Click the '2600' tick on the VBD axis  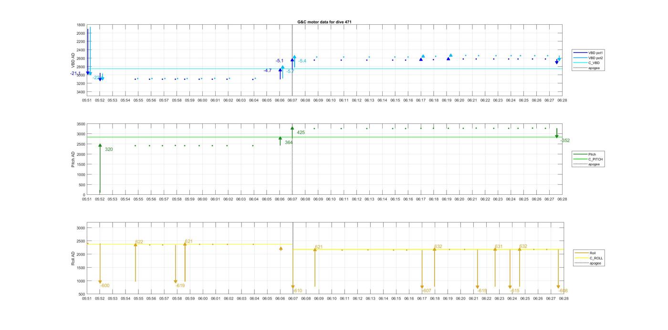[x=81, y=59]
